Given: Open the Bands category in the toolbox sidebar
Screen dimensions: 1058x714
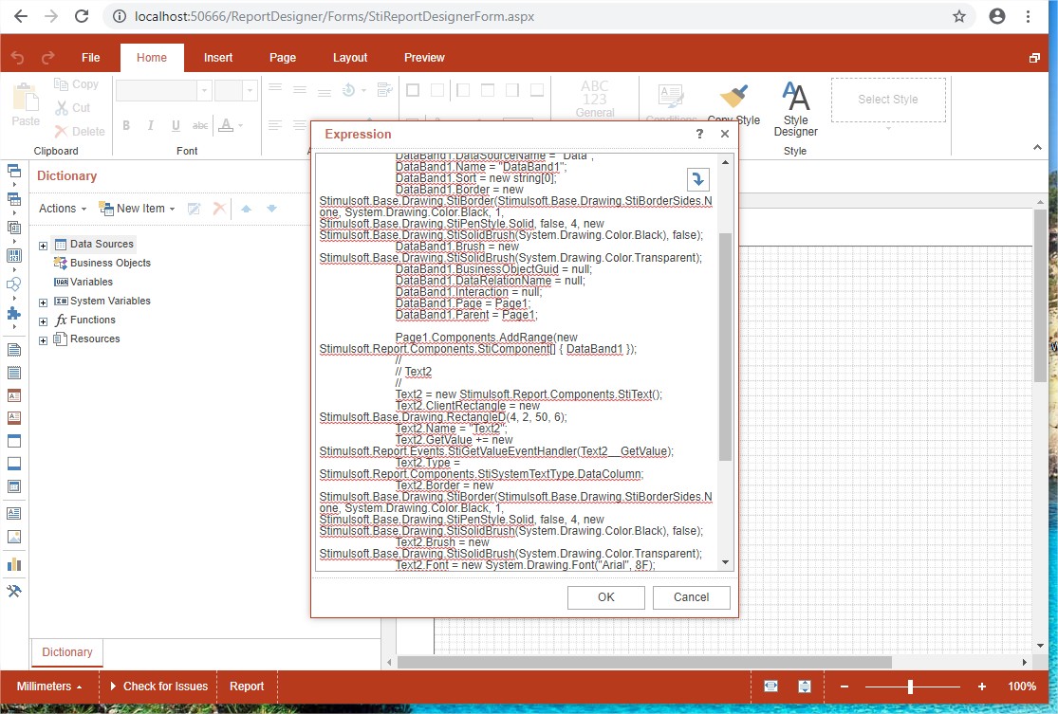Looking at the screenshot, I should (x=13, y=171).
